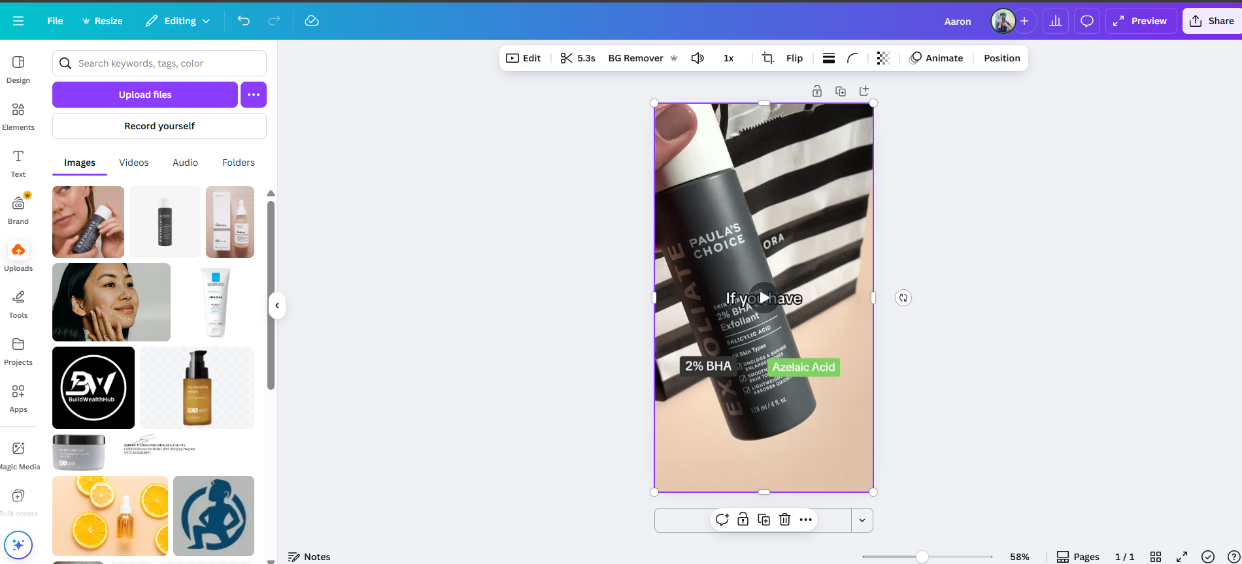Select the Crop tool icon
This screenshot has width=1242, height=564.
(x=768, y=58)
